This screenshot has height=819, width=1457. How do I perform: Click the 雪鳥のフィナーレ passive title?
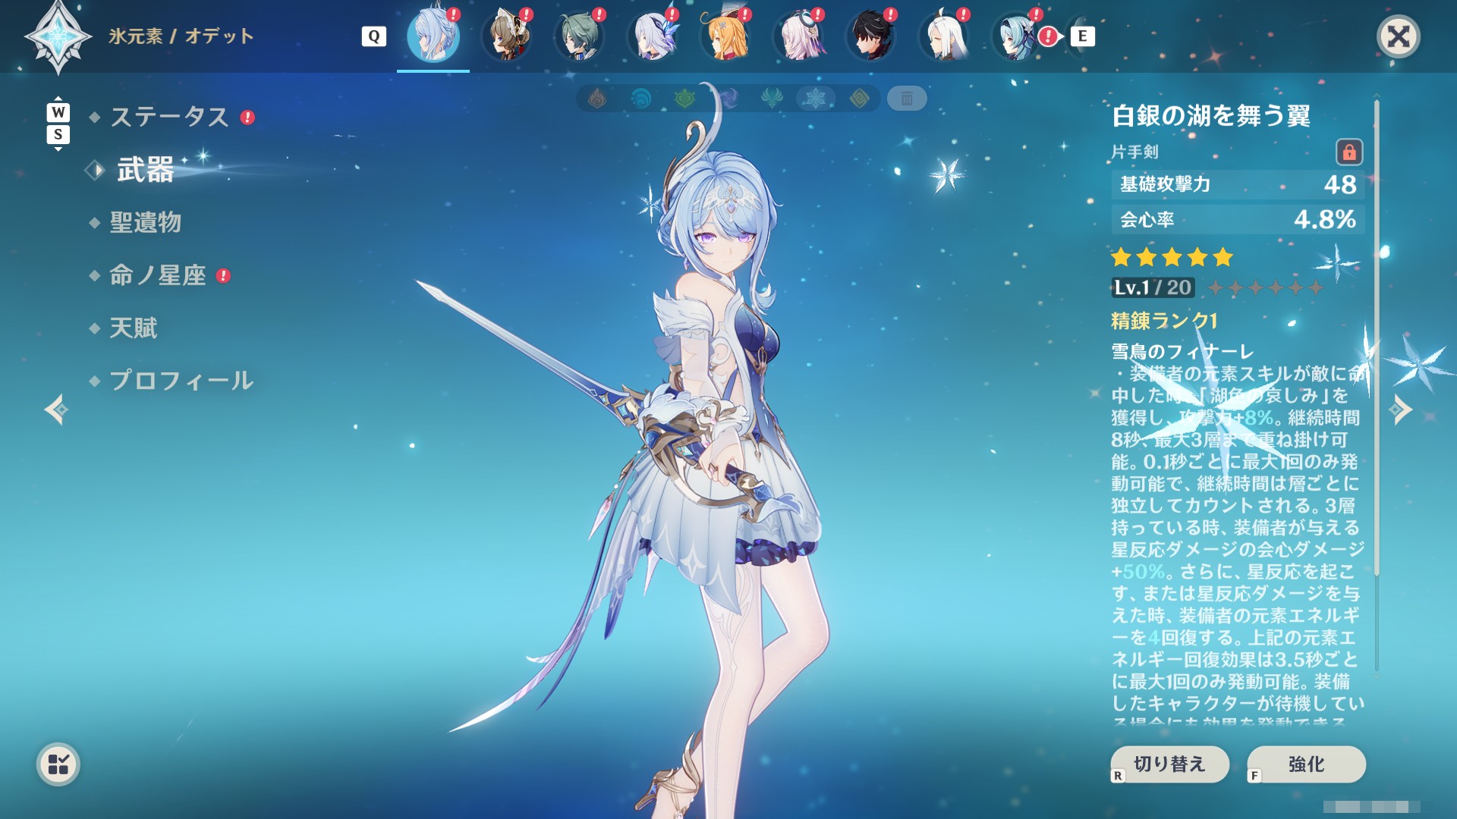point(1182,351)
